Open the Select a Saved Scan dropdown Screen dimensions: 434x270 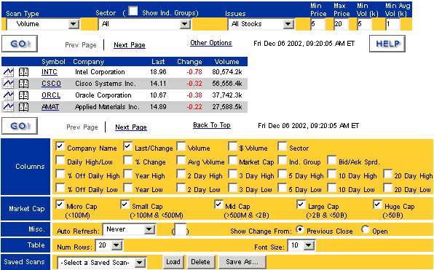click(102, 263)
